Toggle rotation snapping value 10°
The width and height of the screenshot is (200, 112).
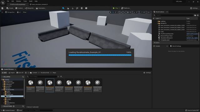[x=136, y=12]
